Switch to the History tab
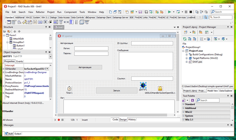The height and width of the screenshot is (140, 236). (132, 120)
